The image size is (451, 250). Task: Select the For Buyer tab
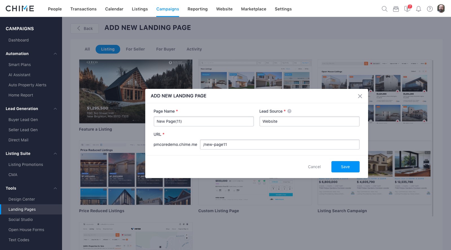click(x=166, y=49)
